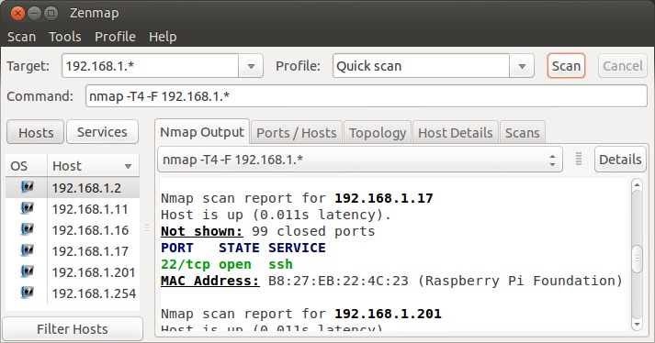Click the Hosts toggle button
This screenshot has width=655, height=343.
[x=36, y=132]
